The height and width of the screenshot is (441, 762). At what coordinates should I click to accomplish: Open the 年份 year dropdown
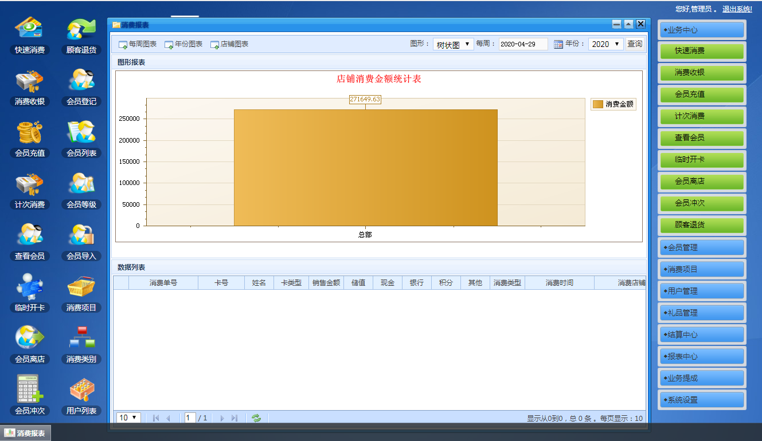[x=605, y=44]
